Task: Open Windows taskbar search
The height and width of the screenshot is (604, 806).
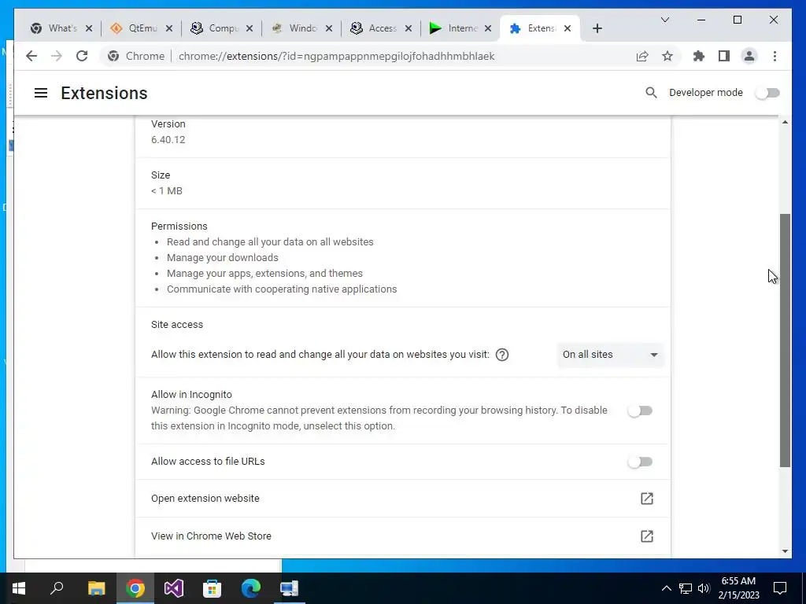Action: (x=57, y=588)
